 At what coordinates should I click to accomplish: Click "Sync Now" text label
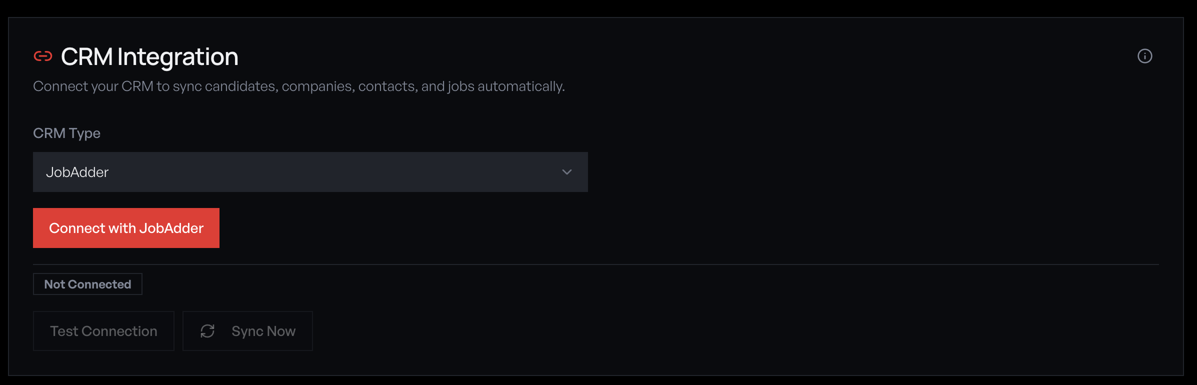(x=263, y=331)
